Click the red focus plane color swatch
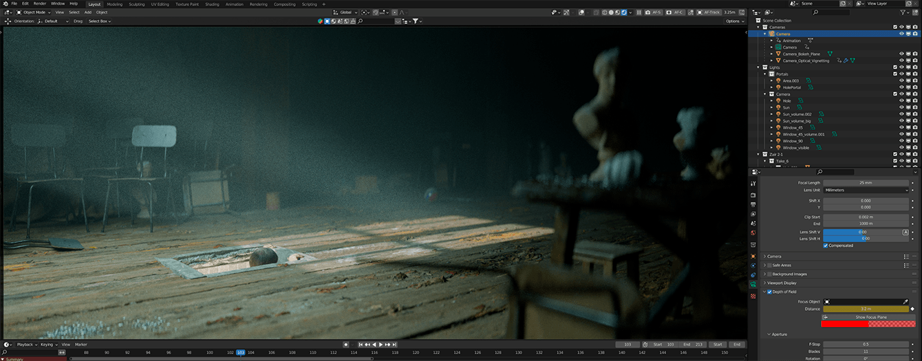 point(844,324)
